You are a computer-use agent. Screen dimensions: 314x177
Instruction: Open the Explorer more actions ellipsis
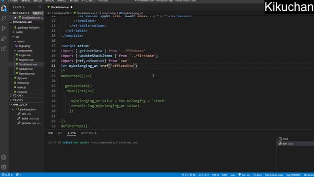pyautogui.click(x=39, y=7)
